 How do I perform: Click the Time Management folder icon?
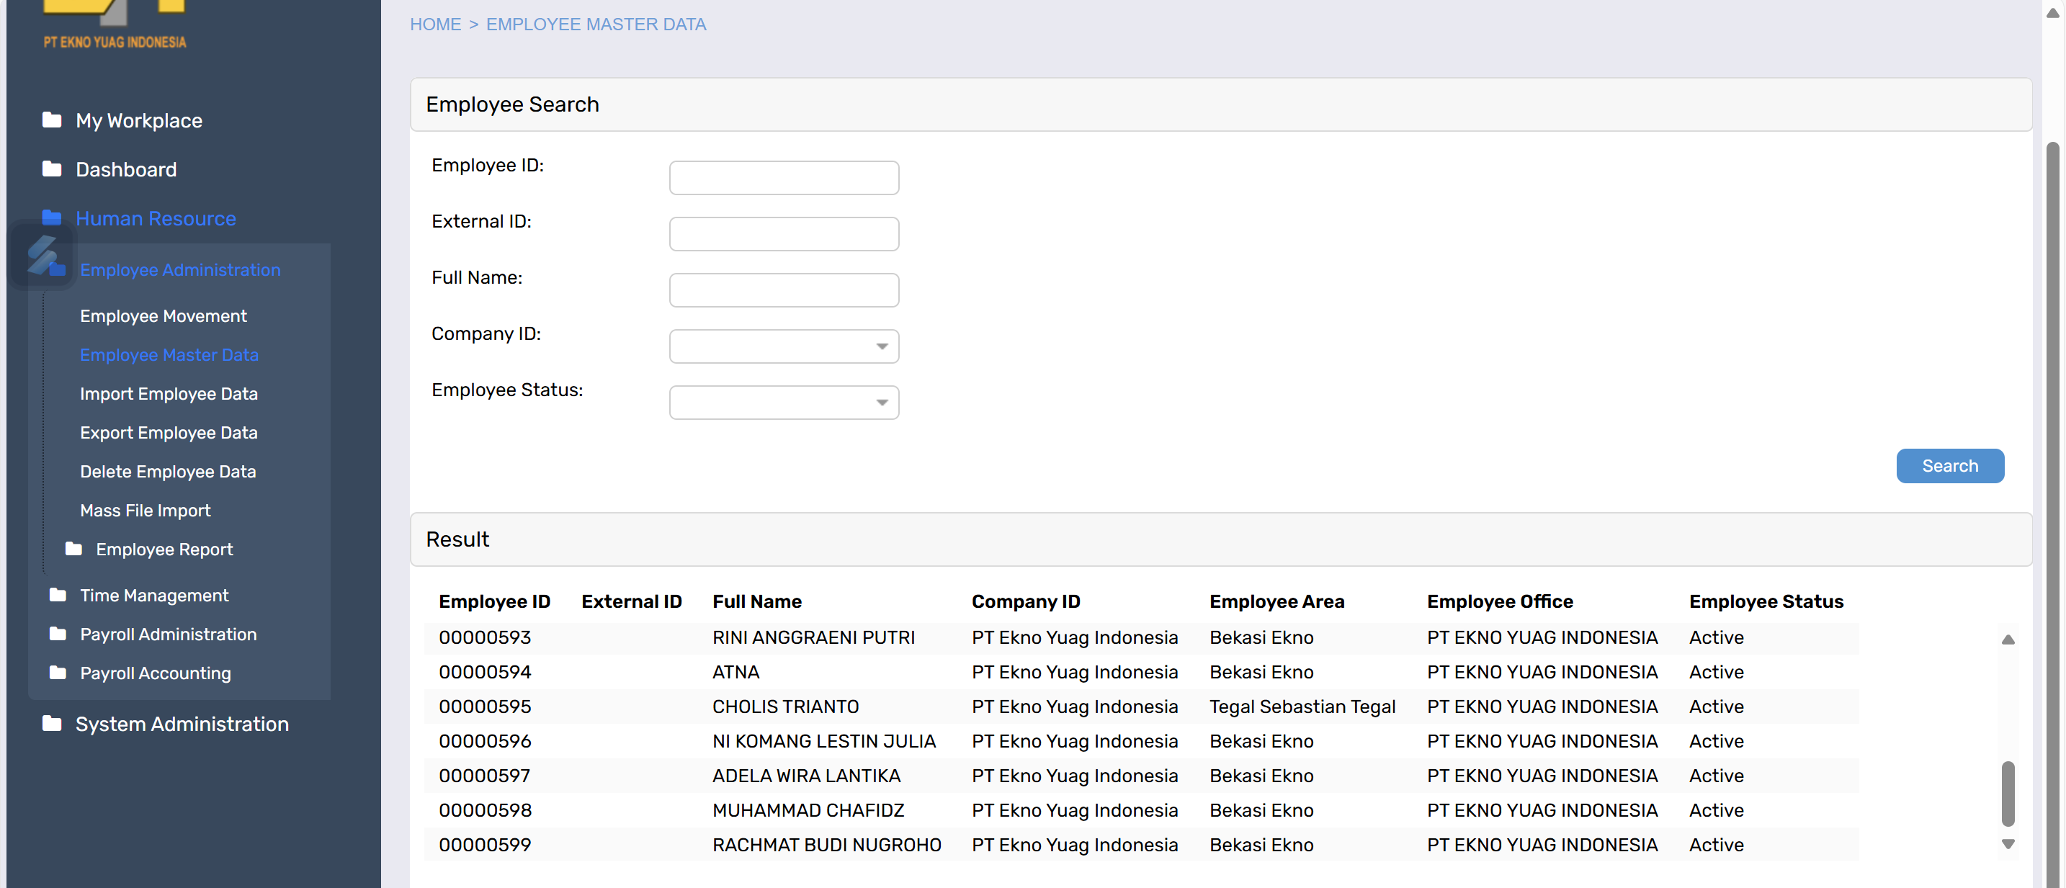tap(58, 595)
